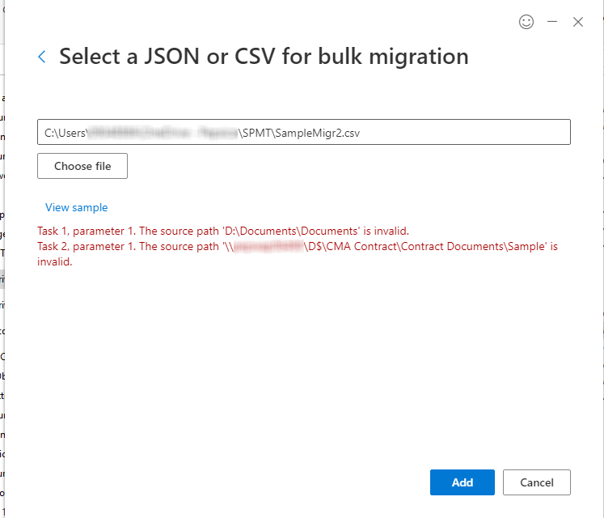Viewport: 604px width, 518px height.
Task: Click the Choose file button
Action: [82, 166]
